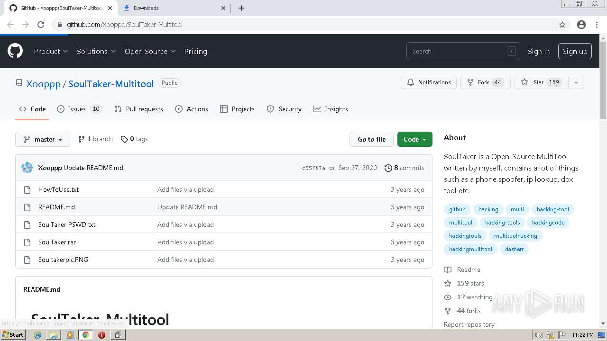Screen dimensions: 607x341
Task: Click the file icon beside SoulTaker.rar
Action: pyautogui.click(x=27, y=242)
